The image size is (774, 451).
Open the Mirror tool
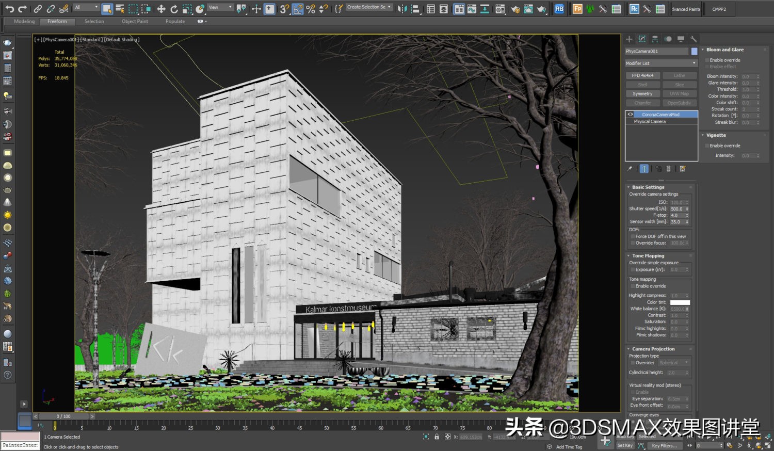tap(402, 9)
